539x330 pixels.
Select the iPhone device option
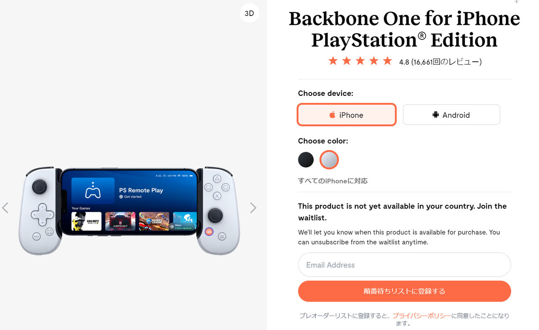coord(347,115)
